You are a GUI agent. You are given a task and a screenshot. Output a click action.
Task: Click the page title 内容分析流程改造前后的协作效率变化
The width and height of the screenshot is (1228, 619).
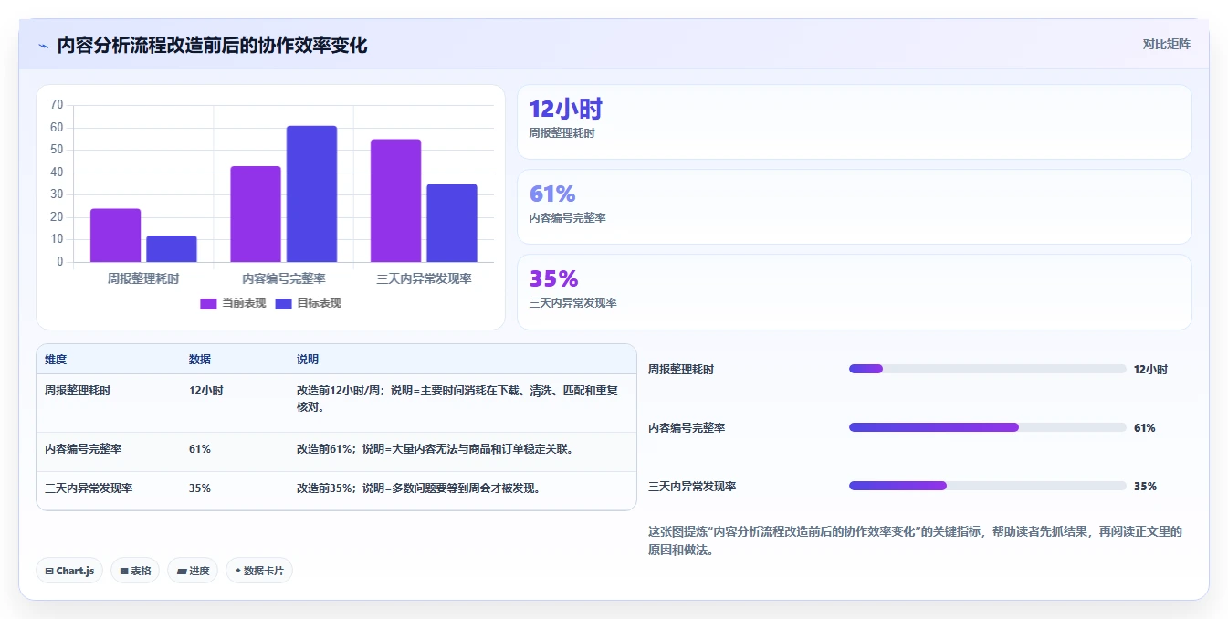[212, 46]
